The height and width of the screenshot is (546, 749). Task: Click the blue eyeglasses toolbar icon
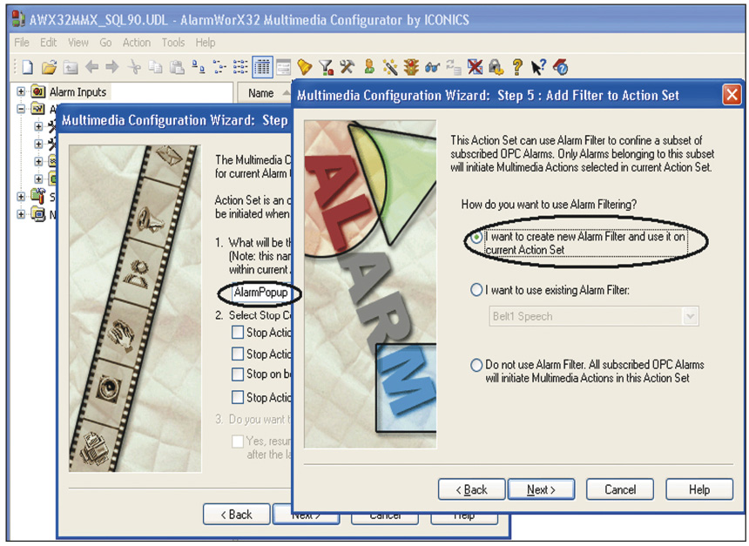(432, 67)
